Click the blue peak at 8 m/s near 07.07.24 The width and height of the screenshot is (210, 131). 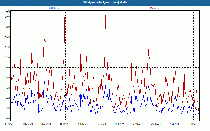pyautogui.click(x=45, y=78)
